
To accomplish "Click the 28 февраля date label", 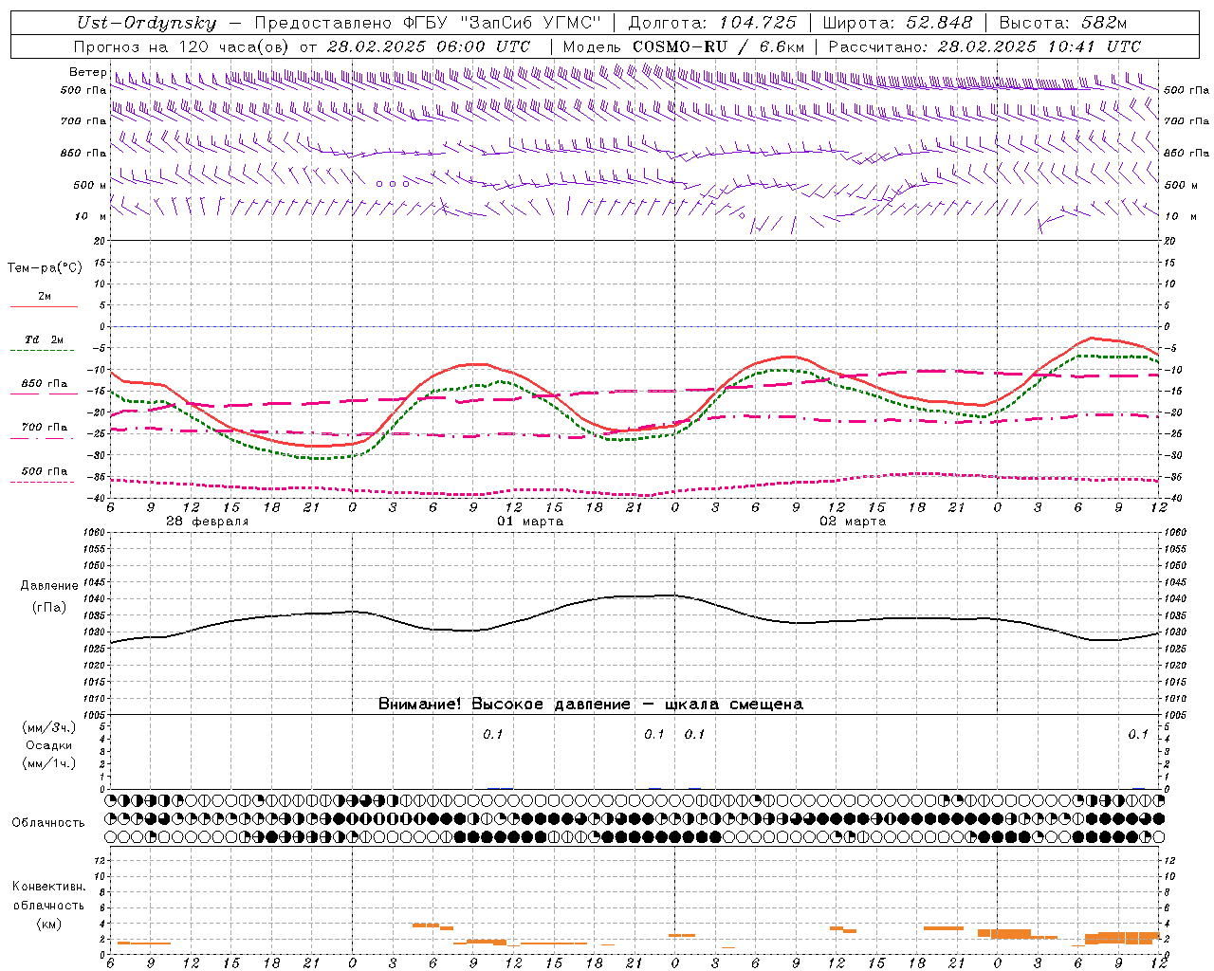I will pyautogui.click(x=208, y=522).
